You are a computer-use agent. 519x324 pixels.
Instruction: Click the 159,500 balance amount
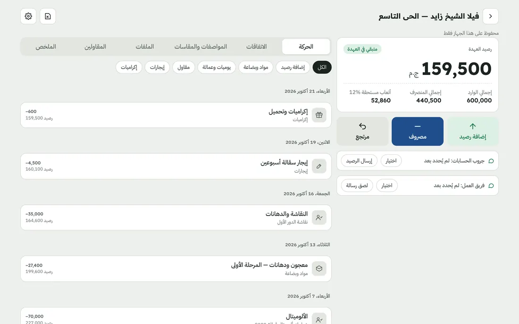[456, 69]
